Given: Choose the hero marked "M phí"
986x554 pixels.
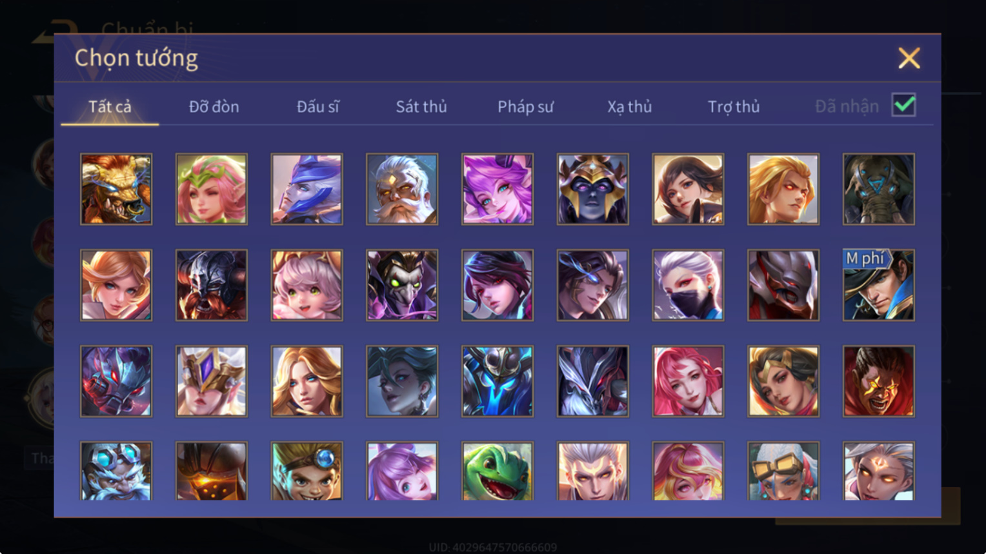Looking at the screenshot, I should pos(879,285).
